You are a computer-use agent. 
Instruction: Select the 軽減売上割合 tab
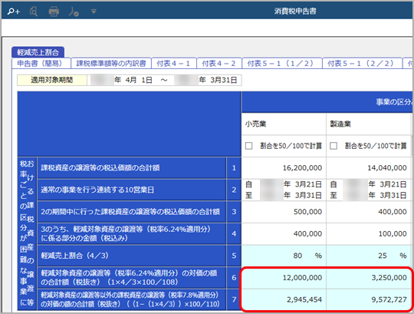click(x=38, y=52)
